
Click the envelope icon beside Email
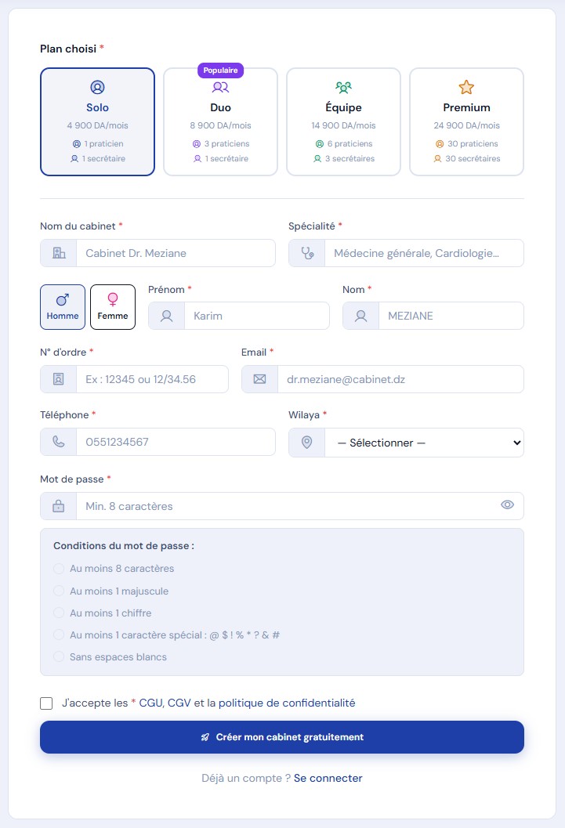click(x=259, y=379)
